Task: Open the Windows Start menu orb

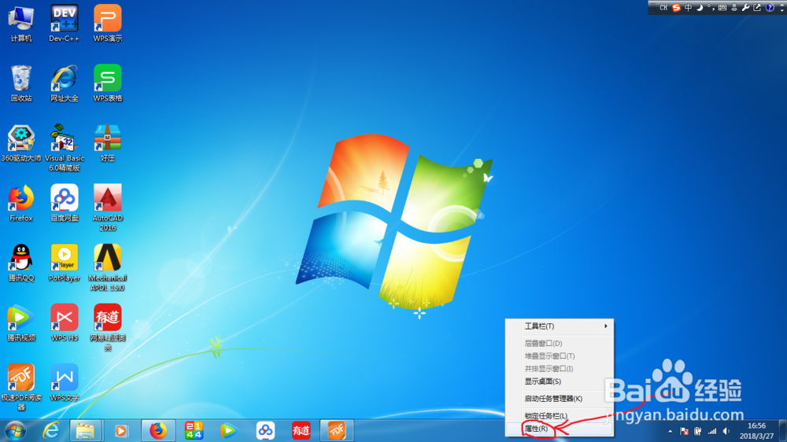Action: (16, 430)
